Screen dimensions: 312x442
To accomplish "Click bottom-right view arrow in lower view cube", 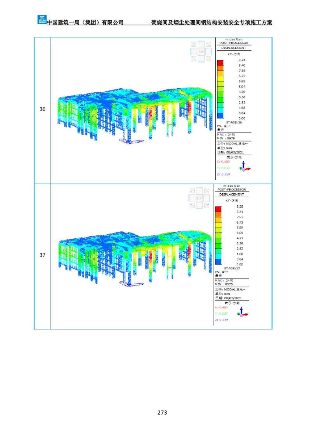I will [x=207, y=206].
